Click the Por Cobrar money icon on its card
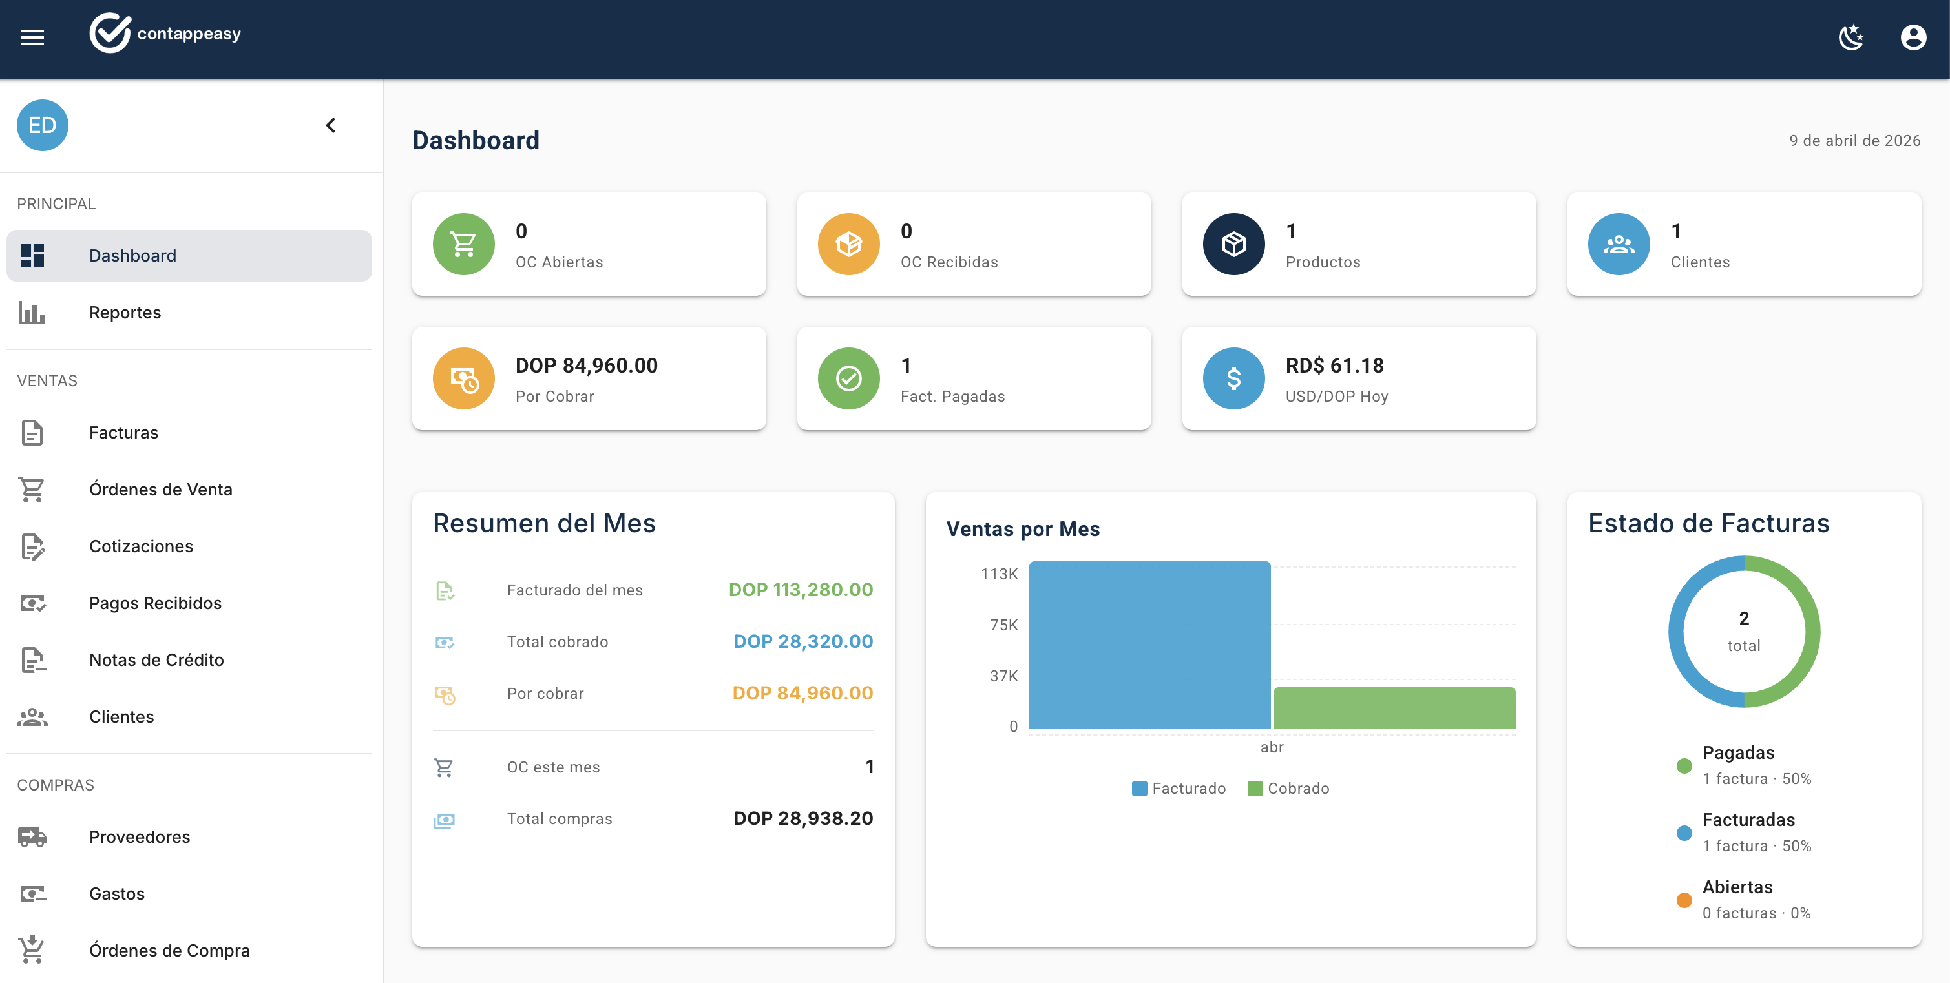 click(464, 378)
